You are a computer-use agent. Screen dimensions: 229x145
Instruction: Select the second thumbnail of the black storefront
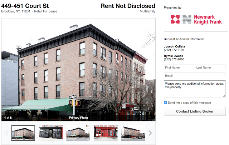51,133
